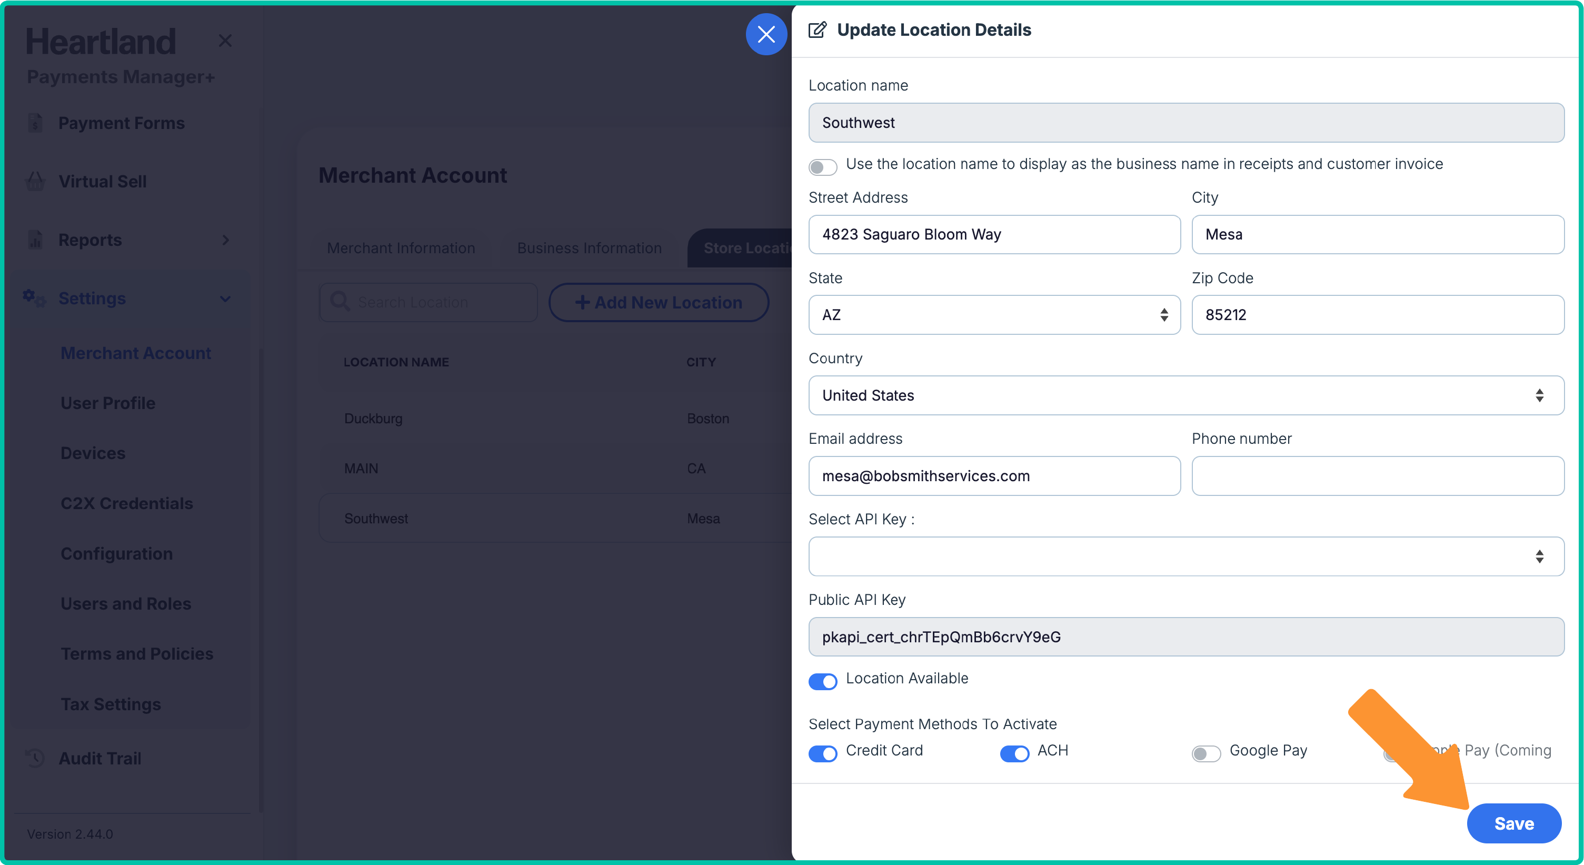Click the Boston city cell
Screen dimensions: 1584x865
tap(708, 418)
